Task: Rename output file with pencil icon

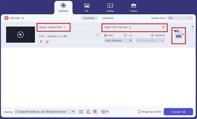Action: point(130,27)
